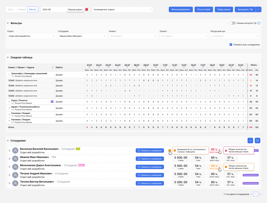Switch to the Месяц view tab
267x203 pixels.
(33, 9)
